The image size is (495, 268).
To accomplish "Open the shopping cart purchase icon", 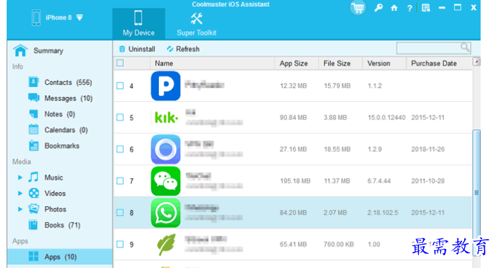I will (x=357, y=8).
